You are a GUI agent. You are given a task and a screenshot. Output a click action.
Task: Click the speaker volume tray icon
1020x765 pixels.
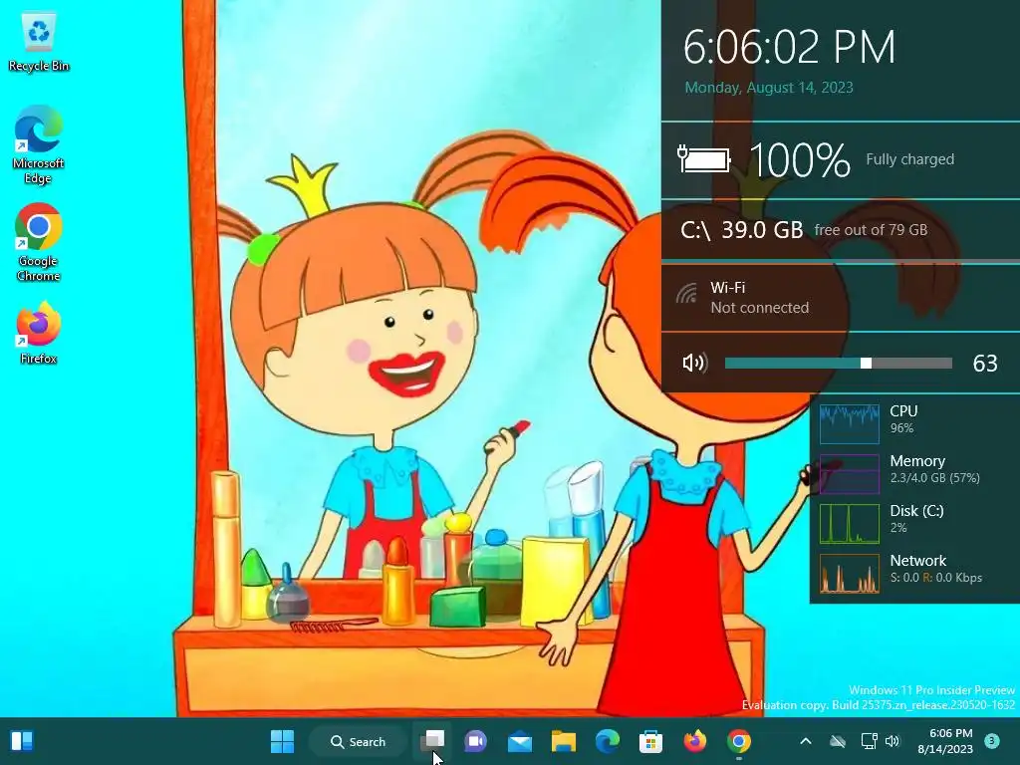click(892, 741)
